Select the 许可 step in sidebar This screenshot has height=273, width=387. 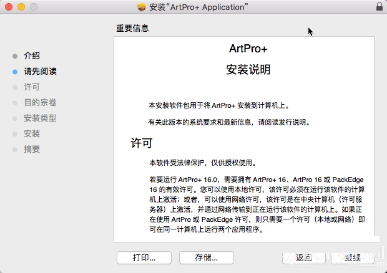click(32, 87)
